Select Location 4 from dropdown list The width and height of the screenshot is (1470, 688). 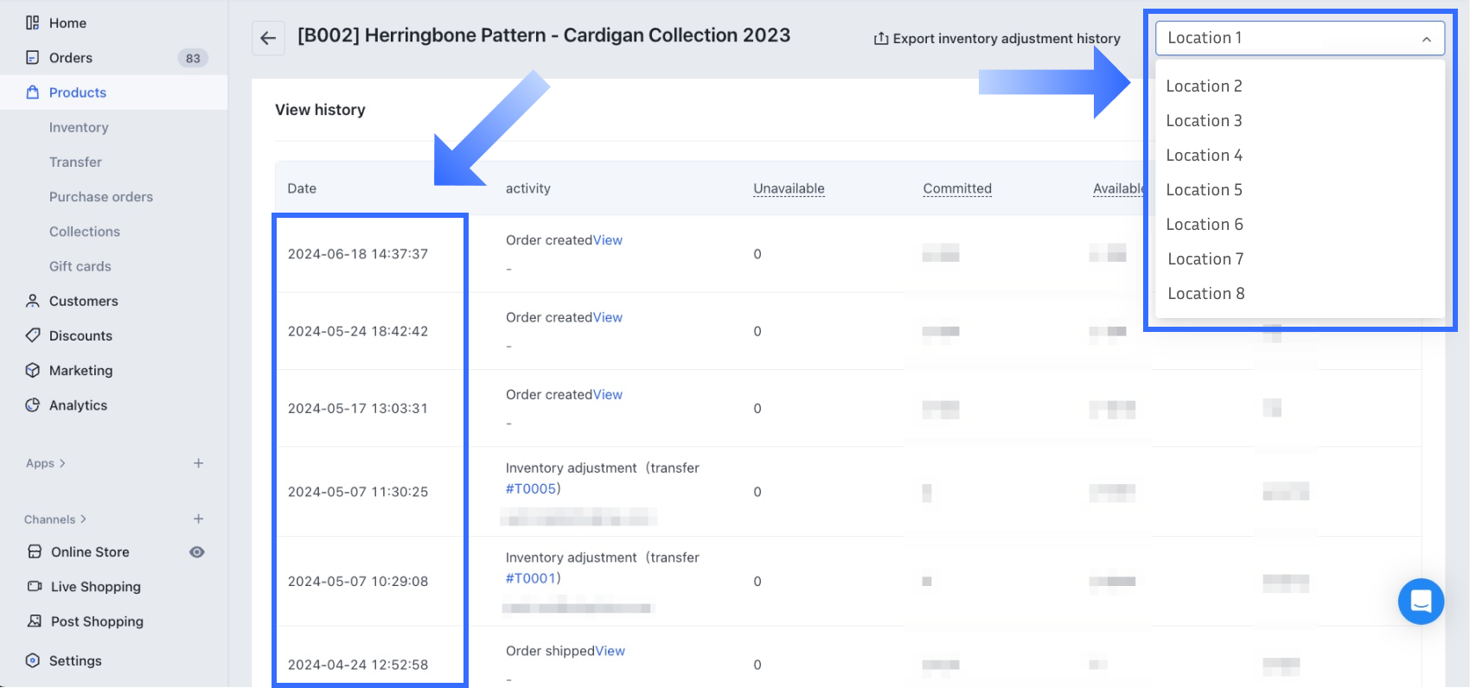click(x=1204, y=156)
